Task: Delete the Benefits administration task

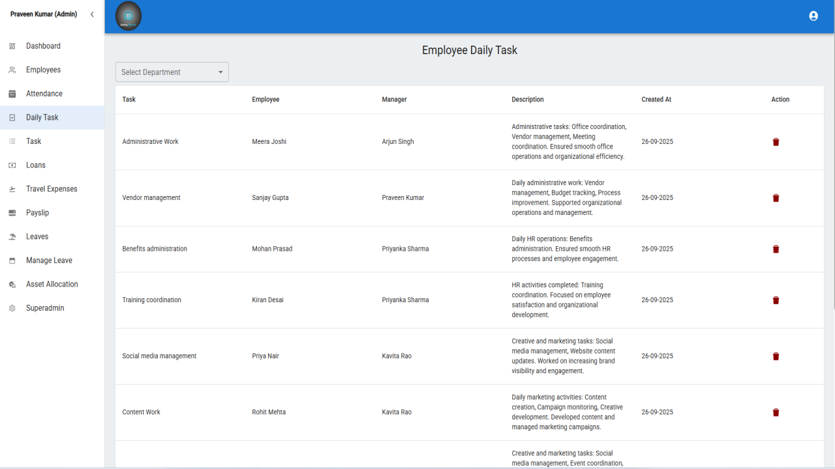Action: pyautogui.click(x=776, y=249)
